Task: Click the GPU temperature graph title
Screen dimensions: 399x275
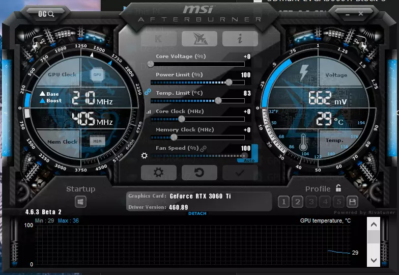Action: pyautogui.click(x=325, y=221)
